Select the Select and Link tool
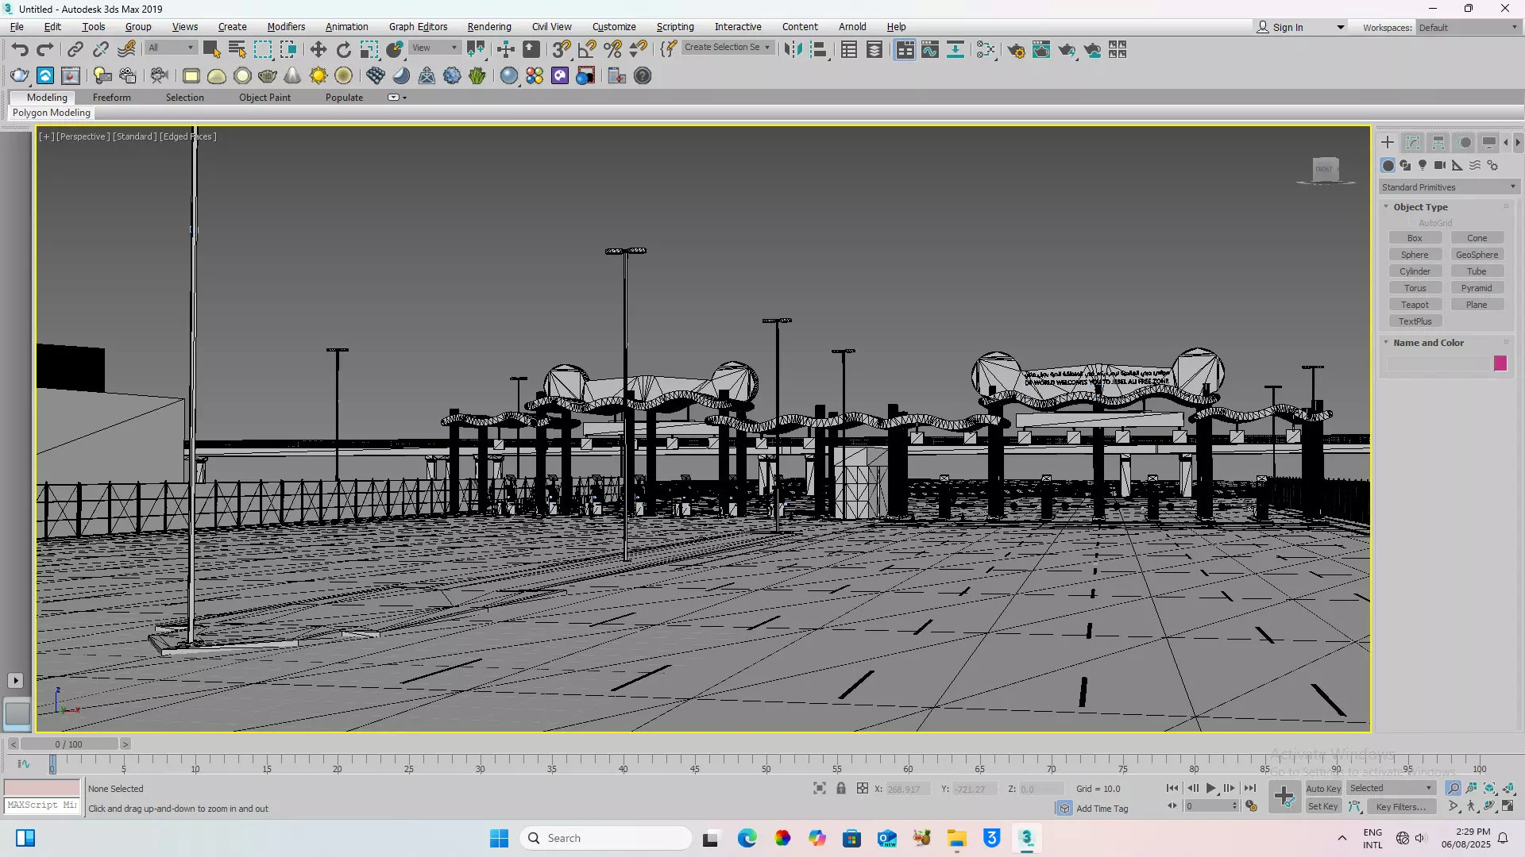The width and height of the screenshot is (1525, 857). (75, 50)
